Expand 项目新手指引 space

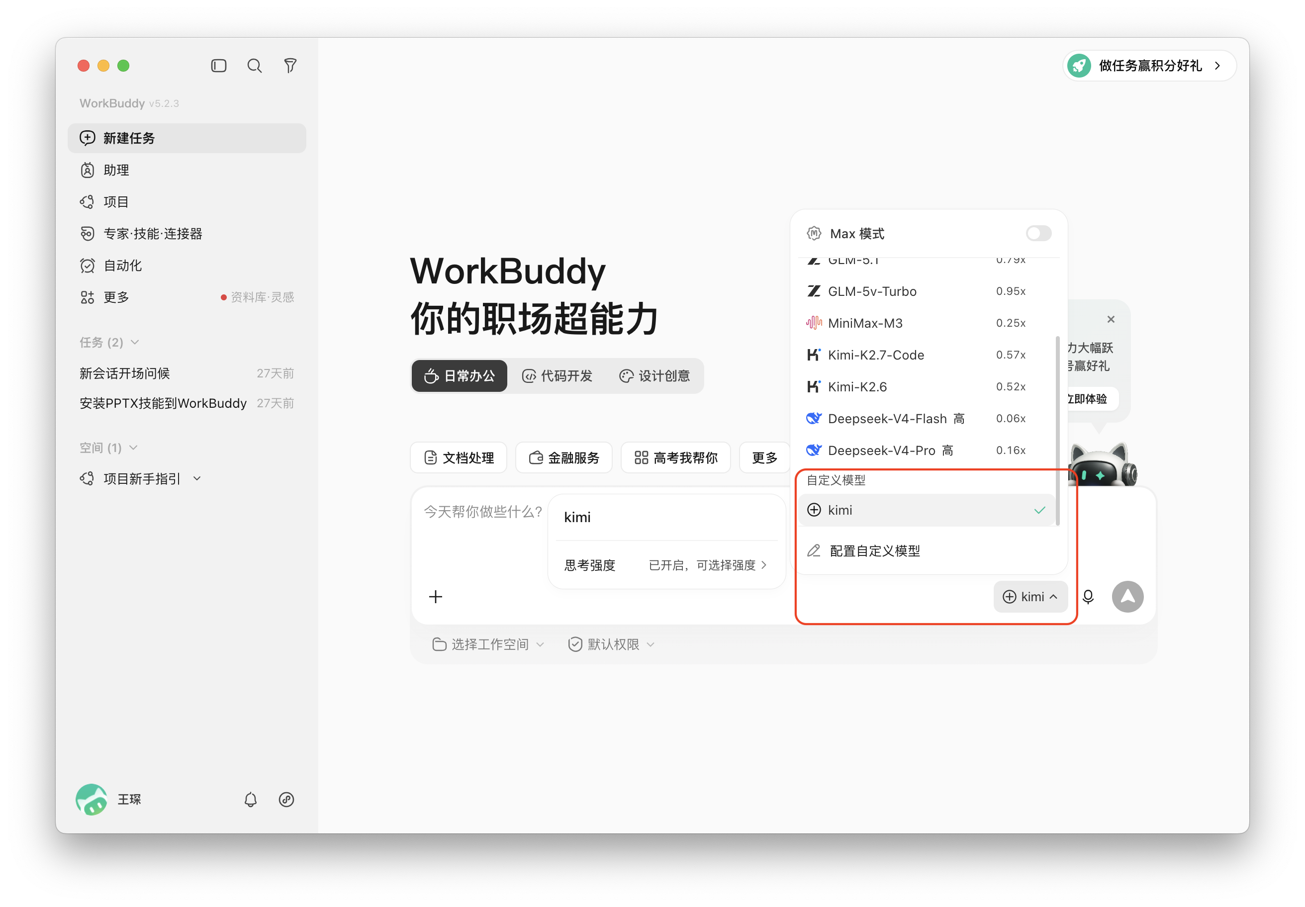[197, 479]
